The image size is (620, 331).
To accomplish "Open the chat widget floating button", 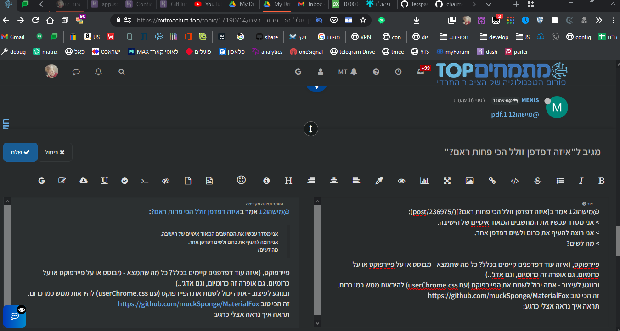I will click(x=15, y=316).
